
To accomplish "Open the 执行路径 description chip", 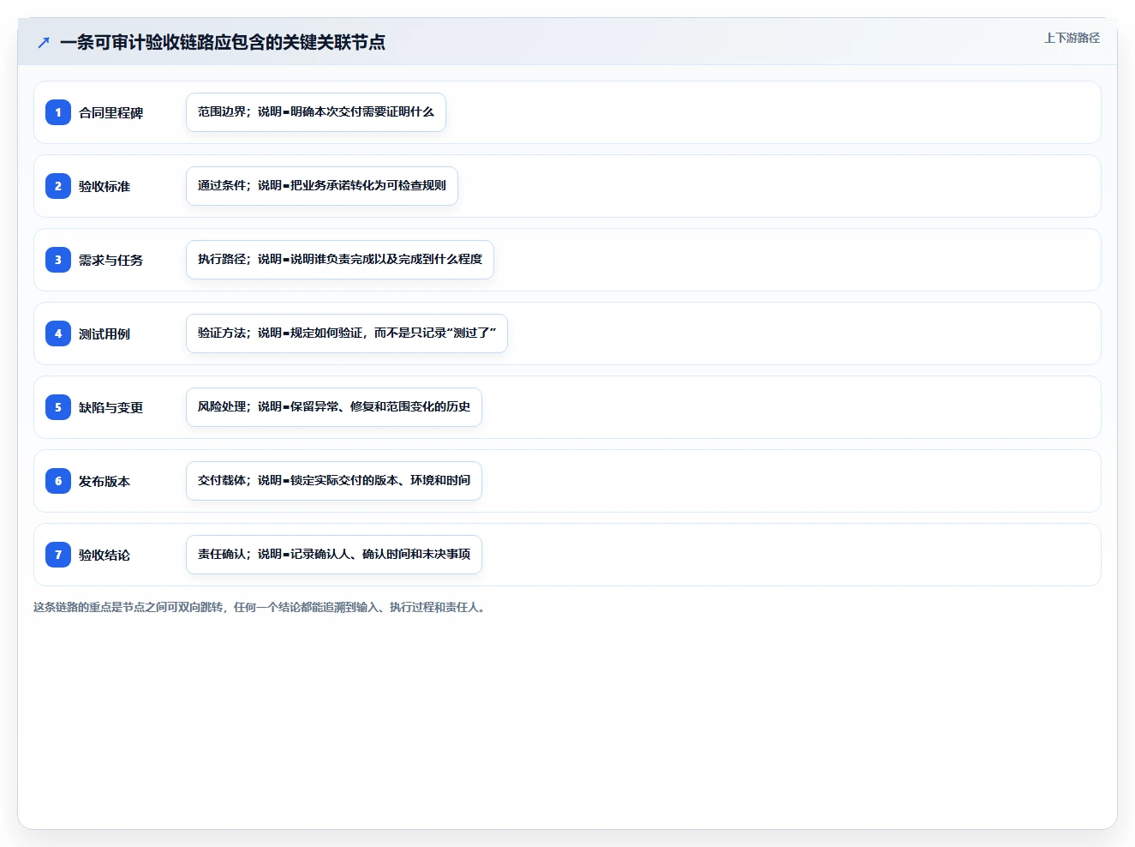I will pos(340,260).
